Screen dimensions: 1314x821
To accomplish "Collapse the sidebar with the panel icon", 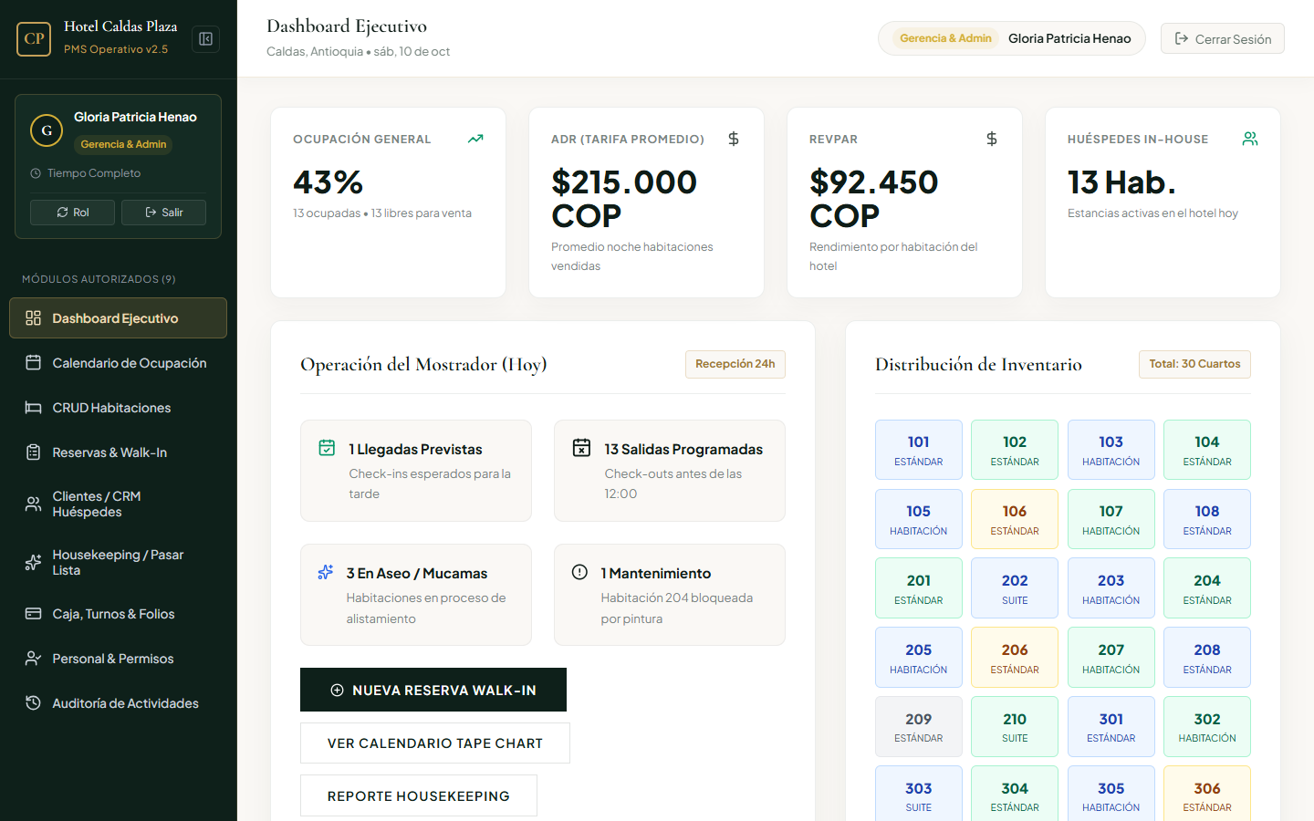I will 205,38.
